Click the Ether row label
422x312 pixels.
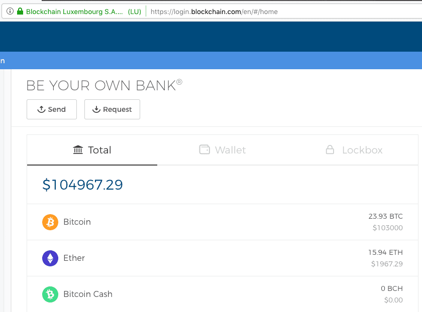(74, 258)
